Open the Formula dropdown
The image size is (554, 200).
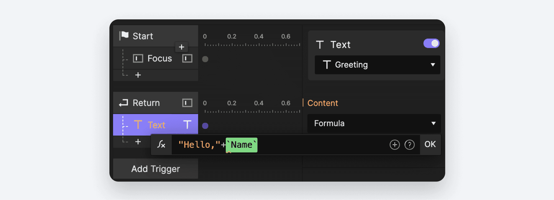374,124
